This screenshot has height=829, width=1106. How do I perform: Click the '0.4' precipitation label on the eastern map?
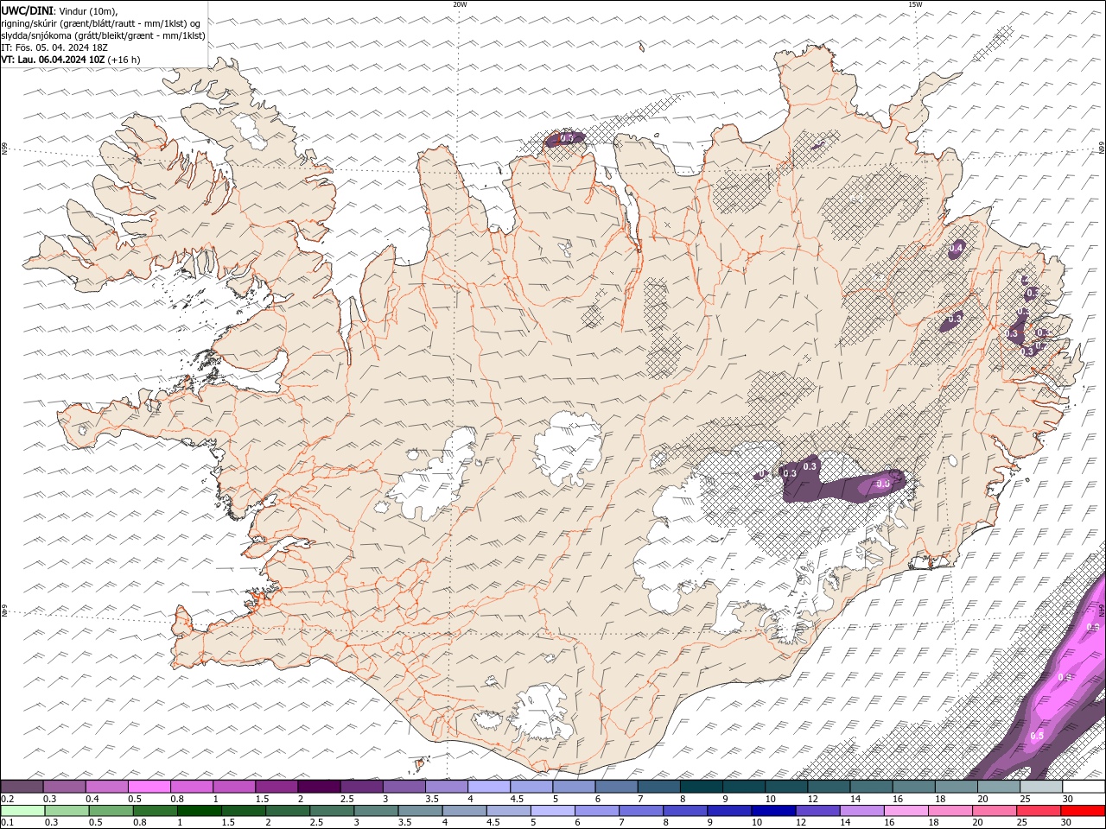[956, 249]
